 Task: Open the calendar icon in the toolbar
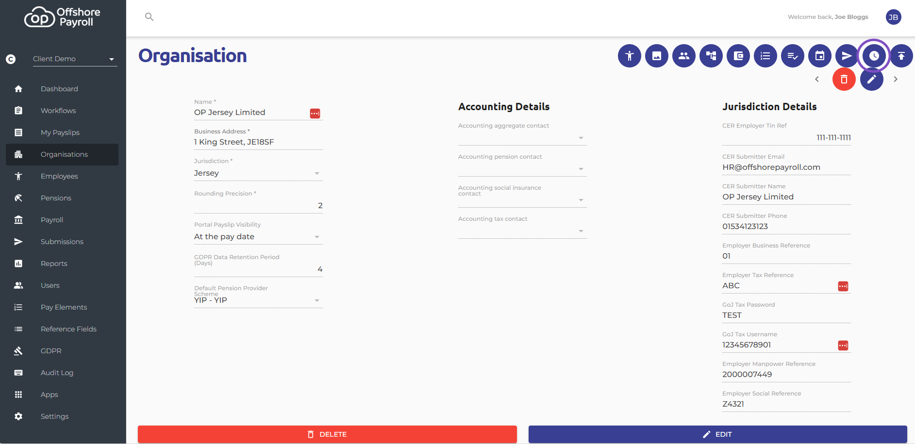820,56
